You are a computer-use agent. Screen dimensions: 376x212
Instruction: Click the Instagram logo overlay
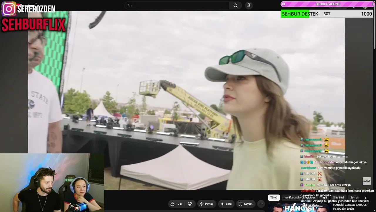pos(9,9)
